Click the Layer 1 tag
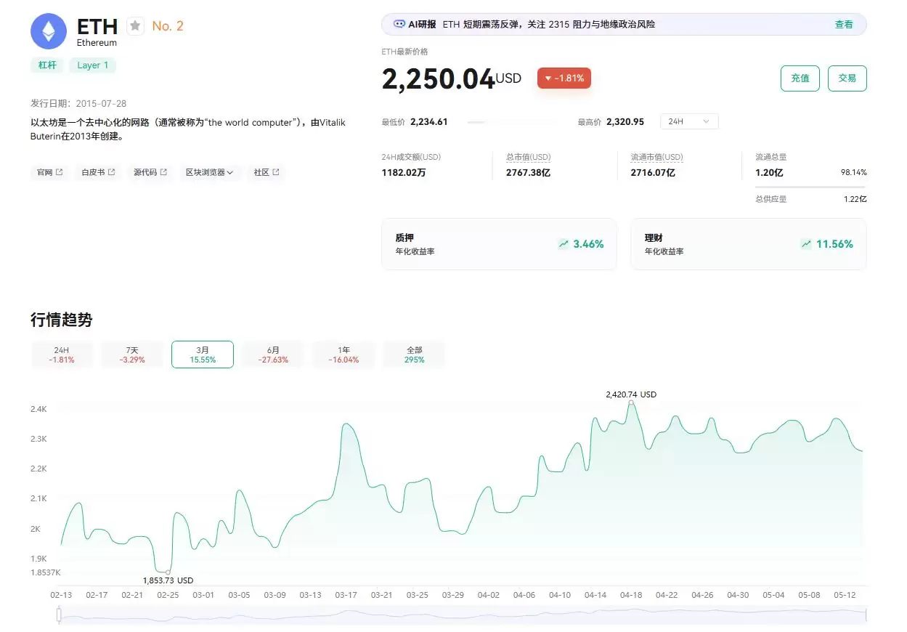The image size is (907, 632). tap(93, 65)
